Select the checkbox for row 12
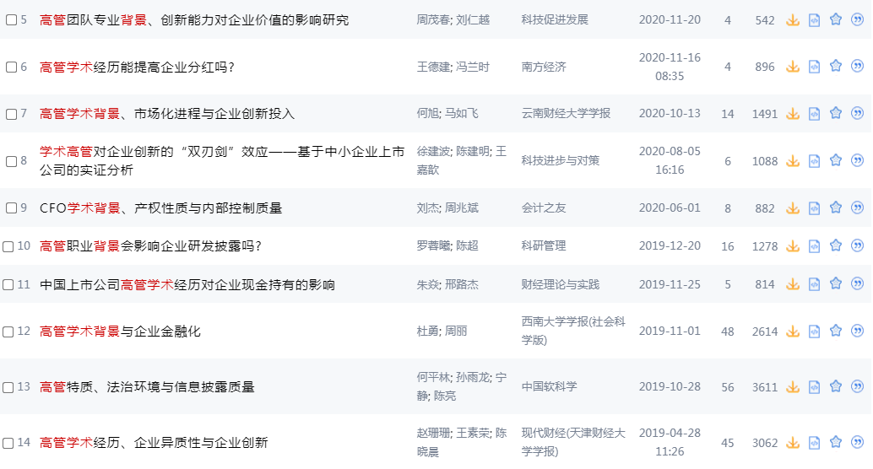Image resolution: width=873 pixels, height=469 pixels. click(x=8, y=332)
